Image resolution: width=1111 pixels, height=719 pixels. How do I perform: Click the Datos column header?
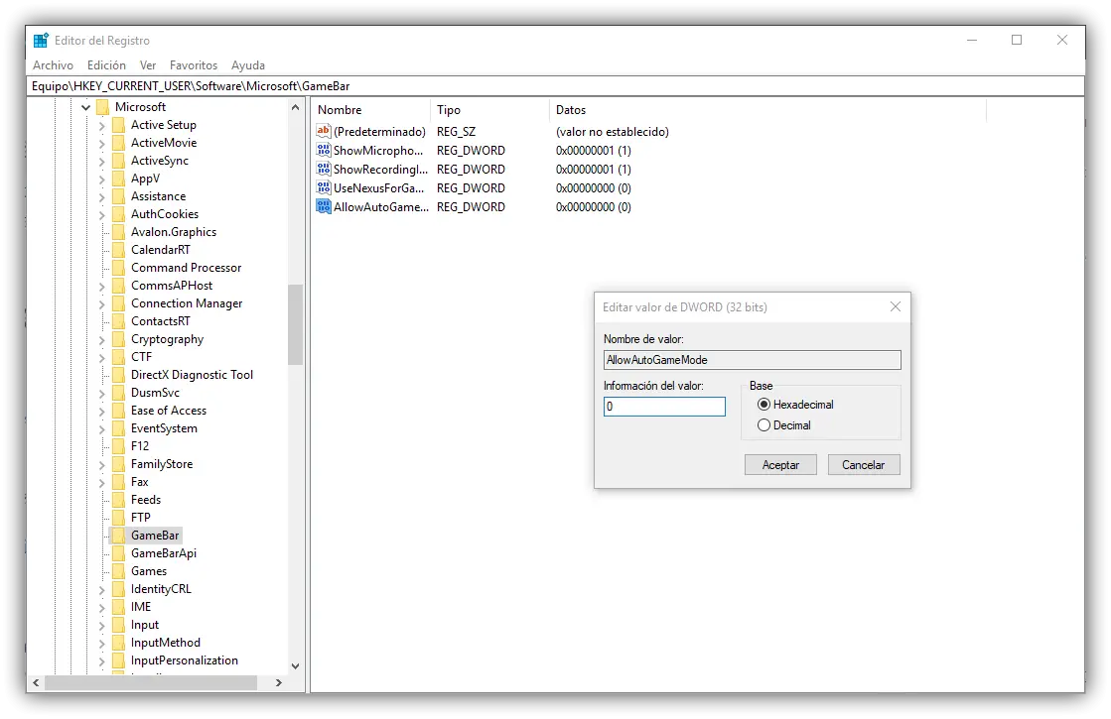[x=767, y=110]
